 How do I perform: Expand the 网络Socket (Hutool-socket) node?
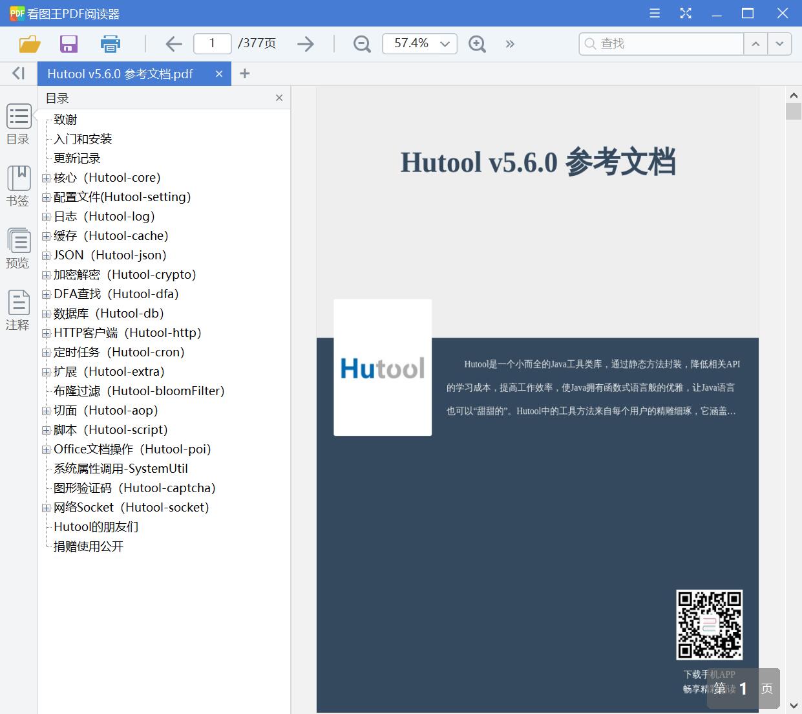point(46,508)
